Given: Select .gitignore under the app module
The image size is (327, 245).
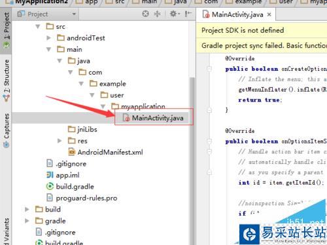Looking at the screenshot, I should pyautogui.click(x=71, y=164).
